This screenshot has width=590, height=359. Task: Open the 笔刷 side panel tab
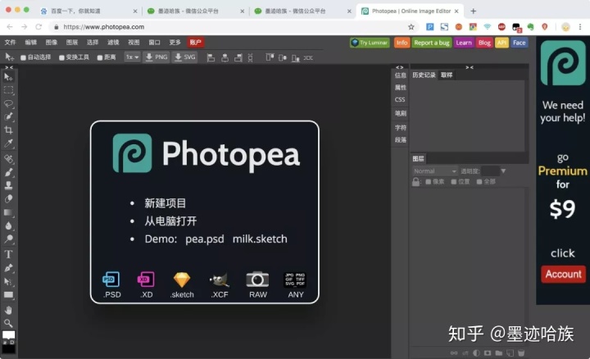click(401, 113)
